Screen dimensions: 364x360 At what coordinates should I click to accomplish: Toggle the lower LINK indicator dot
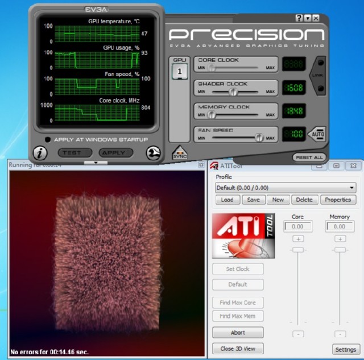[x=321, y=88]
